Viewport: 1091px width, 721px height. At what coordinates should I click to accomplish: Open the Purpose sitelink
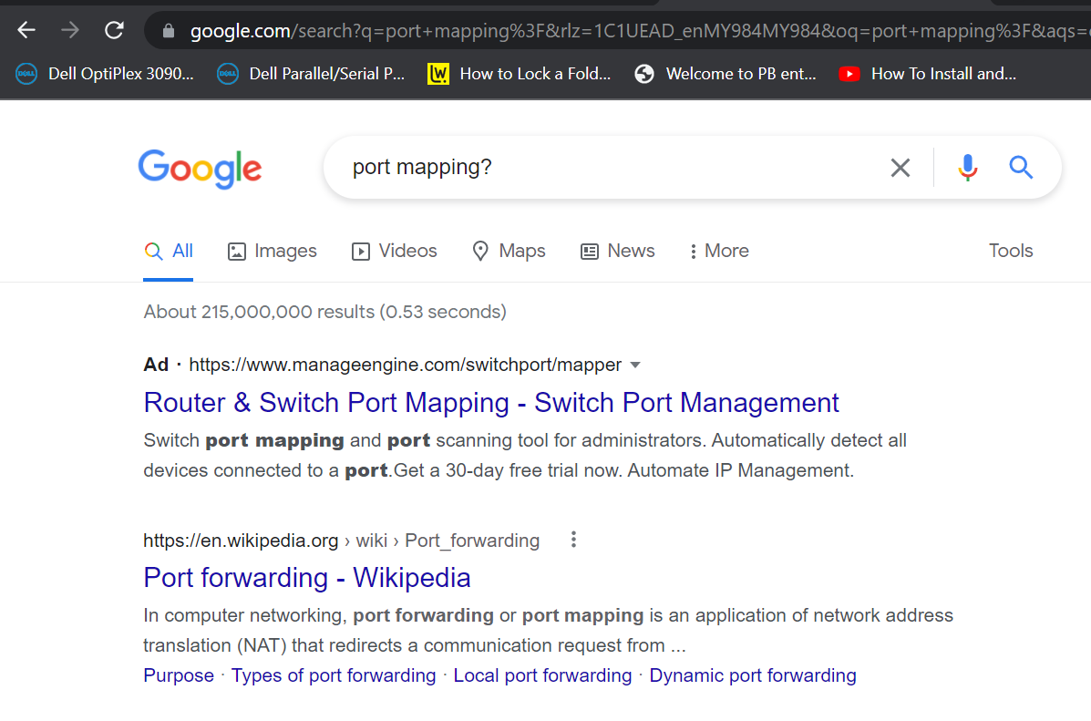pos(179,675)
